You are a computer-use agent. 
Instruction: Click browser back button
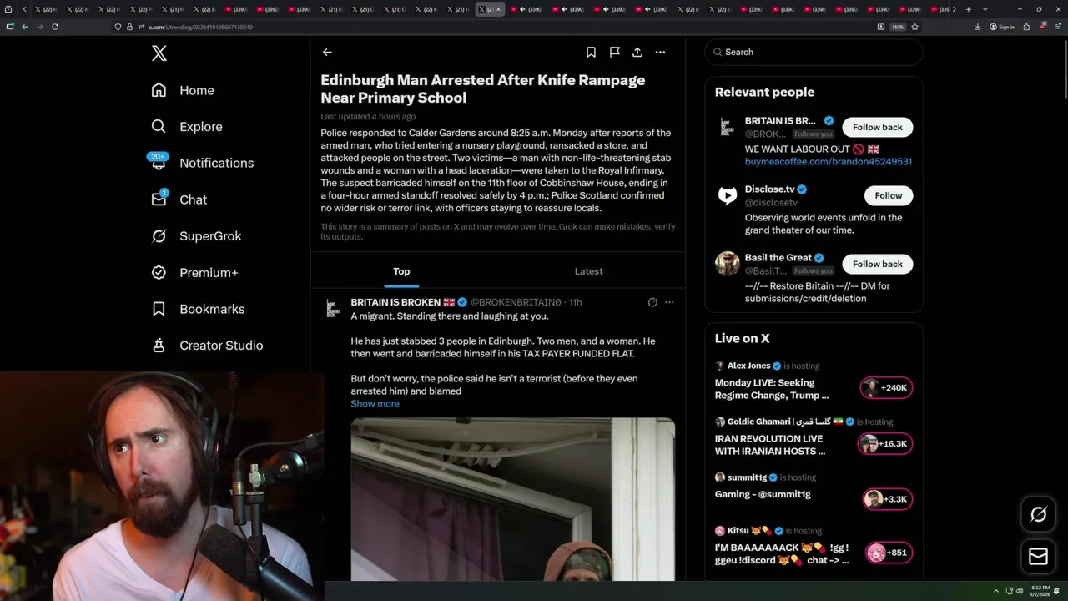tap(25, 27)
